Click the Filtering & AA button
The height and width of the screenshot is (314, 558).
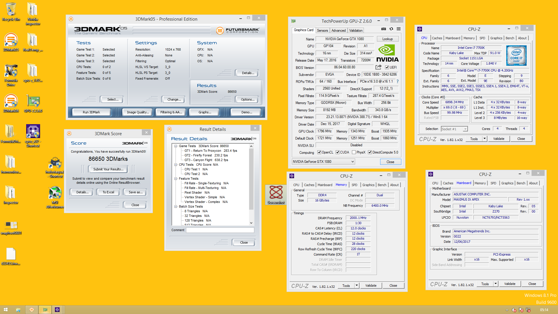click(171, 112)
